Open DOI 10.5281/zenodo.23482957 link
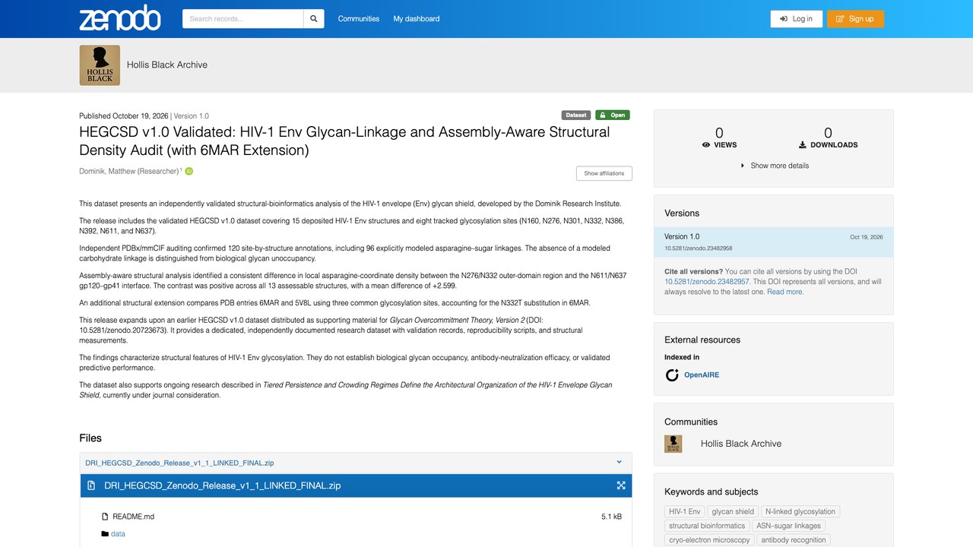This screenshot has width=973, height=547. coord(707,282)
